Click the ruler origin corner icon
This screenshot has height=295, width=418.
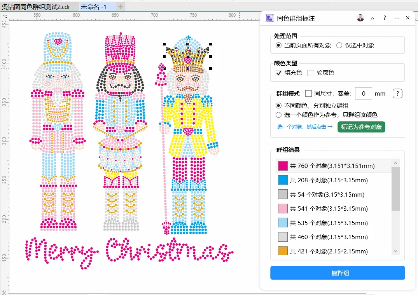tap(5, 17)
